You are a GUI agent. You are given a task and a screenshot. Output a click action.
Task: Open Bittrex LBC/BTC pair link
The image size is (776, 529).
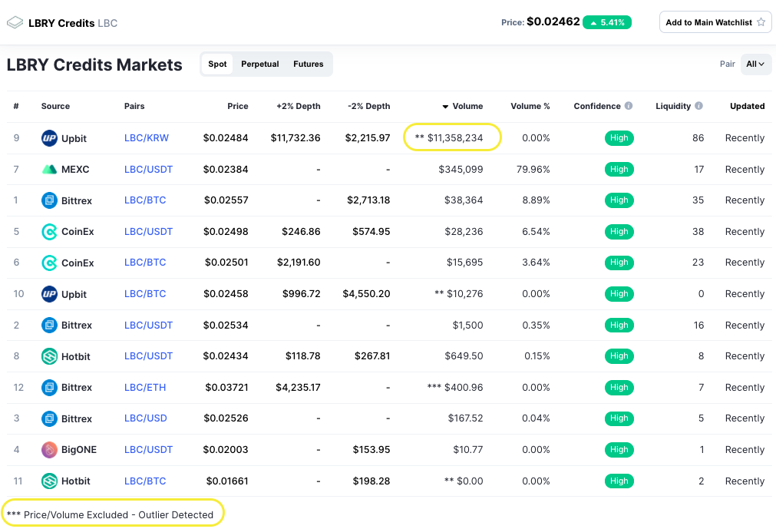pos(145,200)
